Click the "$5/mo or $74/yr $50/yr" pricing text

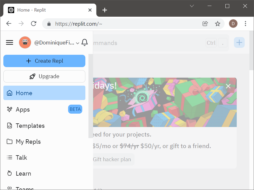click(x=126, y=146)
